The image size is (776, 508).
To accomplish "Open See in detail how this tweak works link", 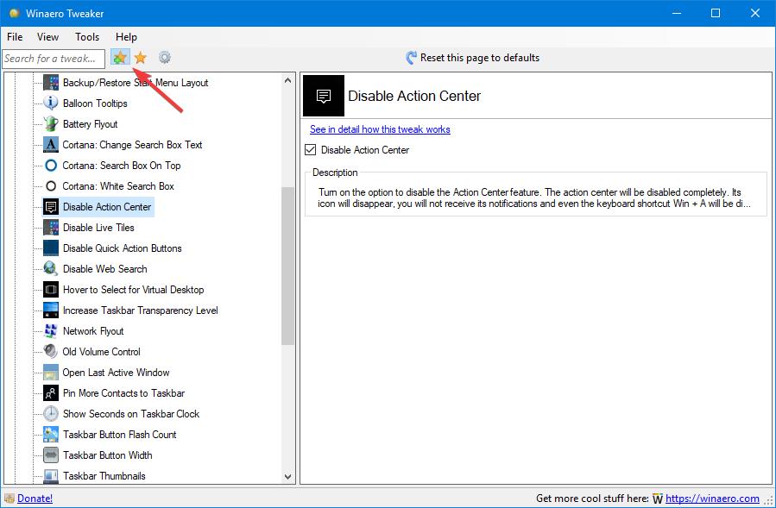I will (380, 129).
